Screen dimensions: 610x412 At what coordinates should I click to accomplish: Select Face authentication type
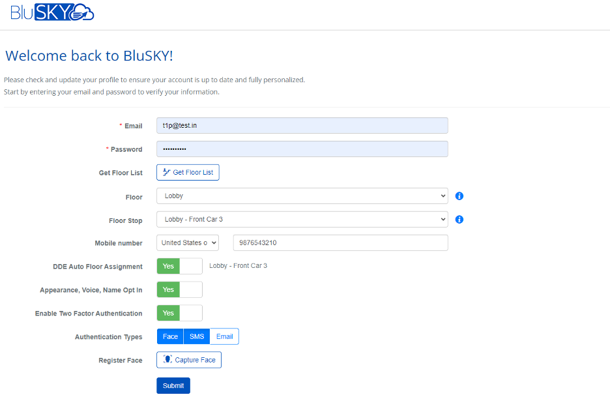point(170,336)
